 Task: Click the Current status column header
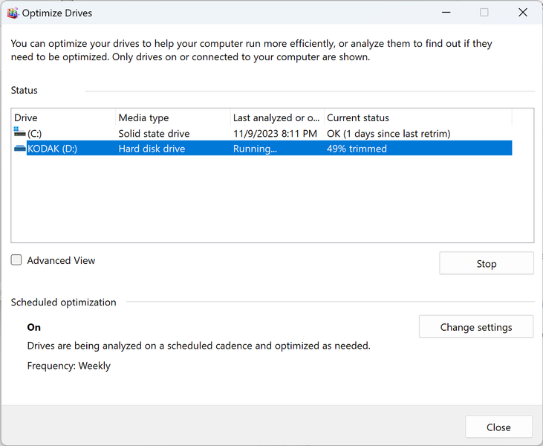pos(417,117)
